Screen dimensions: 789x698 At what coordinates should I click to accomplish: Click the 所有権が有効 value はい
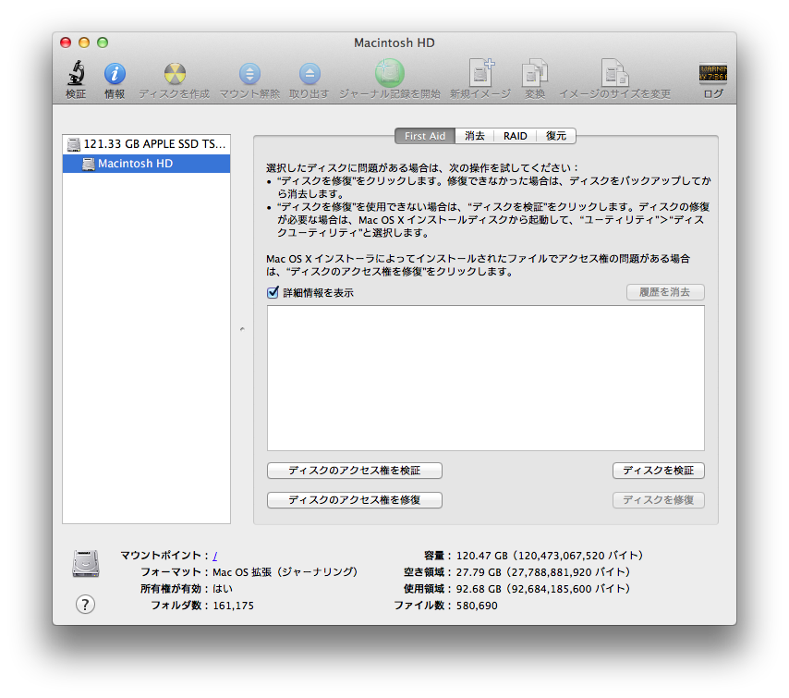point(223,589)
